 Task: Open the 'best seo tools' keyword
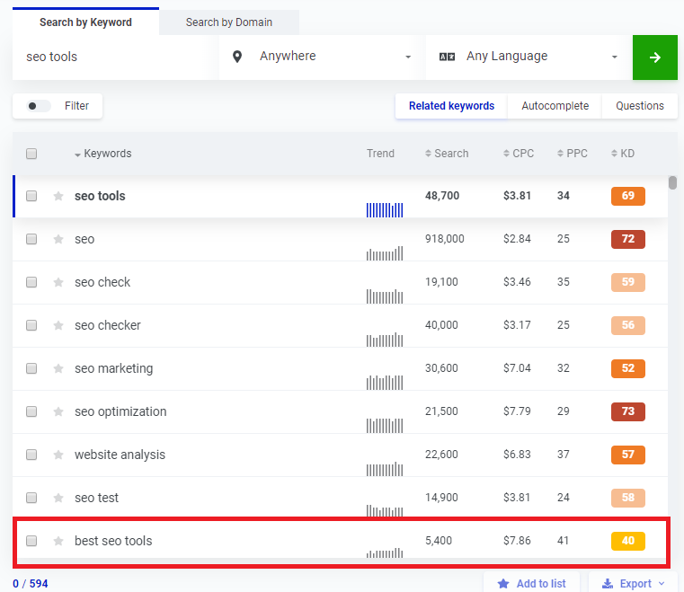coord(113,541)
